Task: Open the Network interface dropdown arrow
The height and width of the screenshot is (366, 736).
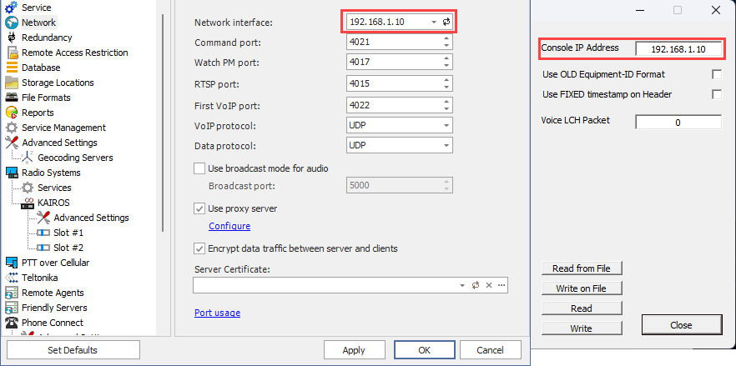Action: pos(434,22)
